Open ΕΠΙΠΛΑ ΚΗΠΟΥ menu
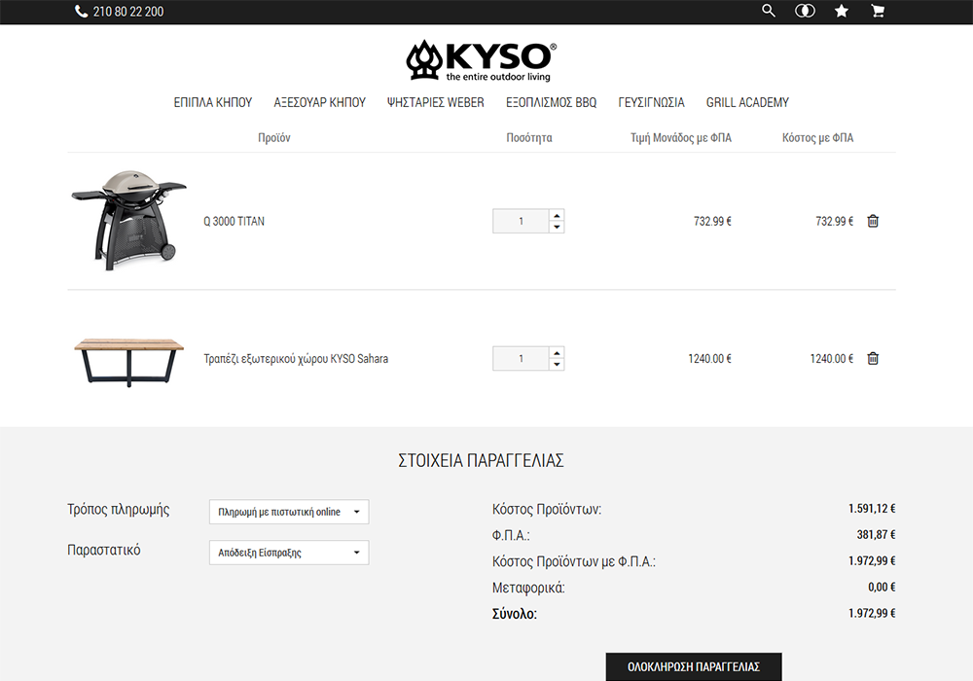973x681 pixels. click(213, 102)
